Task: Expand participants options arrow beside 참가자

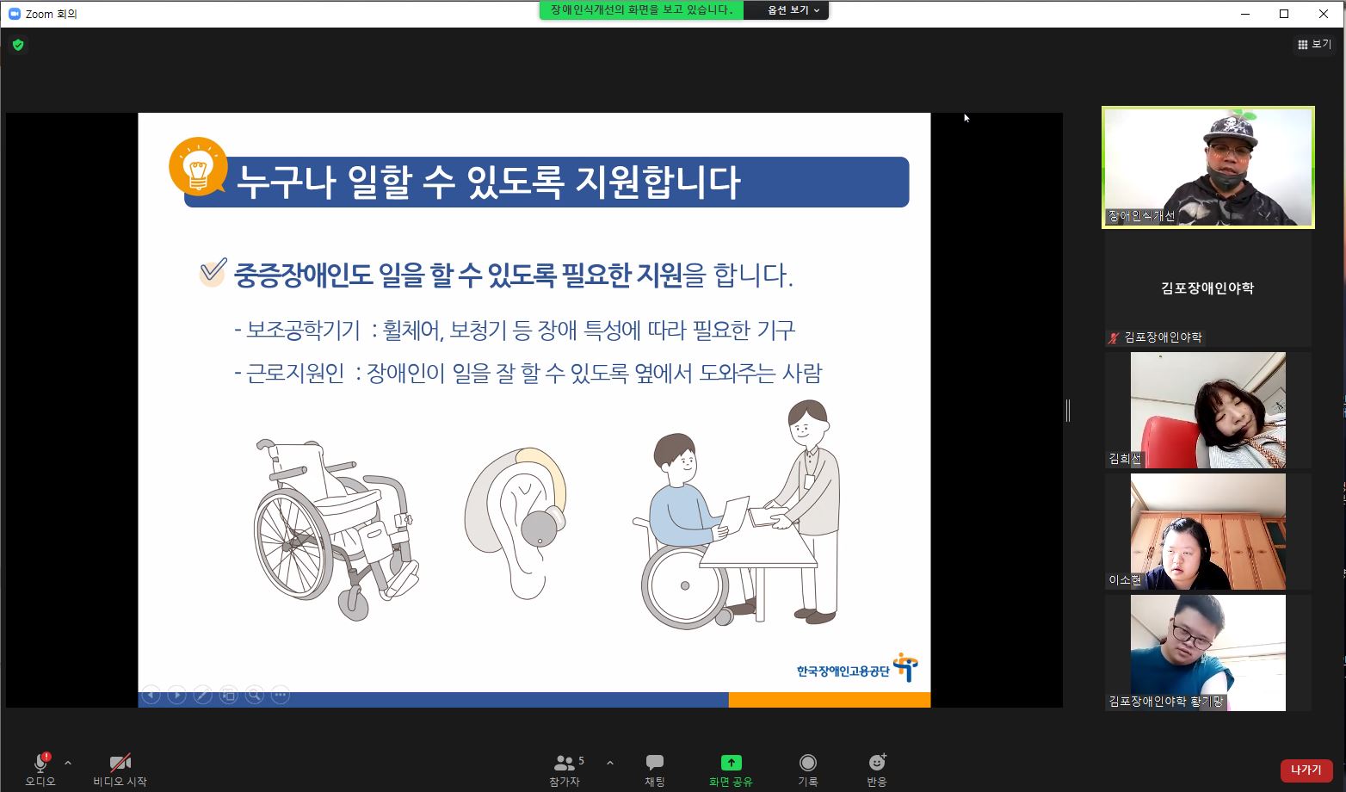Action: pyautogui.click(x=610, y=763)
